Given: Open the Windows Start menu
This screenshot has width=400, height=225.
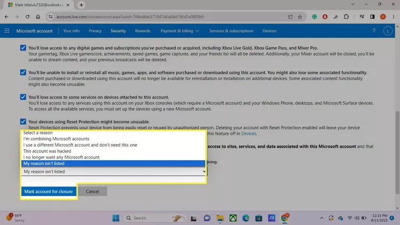Looking at the screenshot, I should 116,218.
